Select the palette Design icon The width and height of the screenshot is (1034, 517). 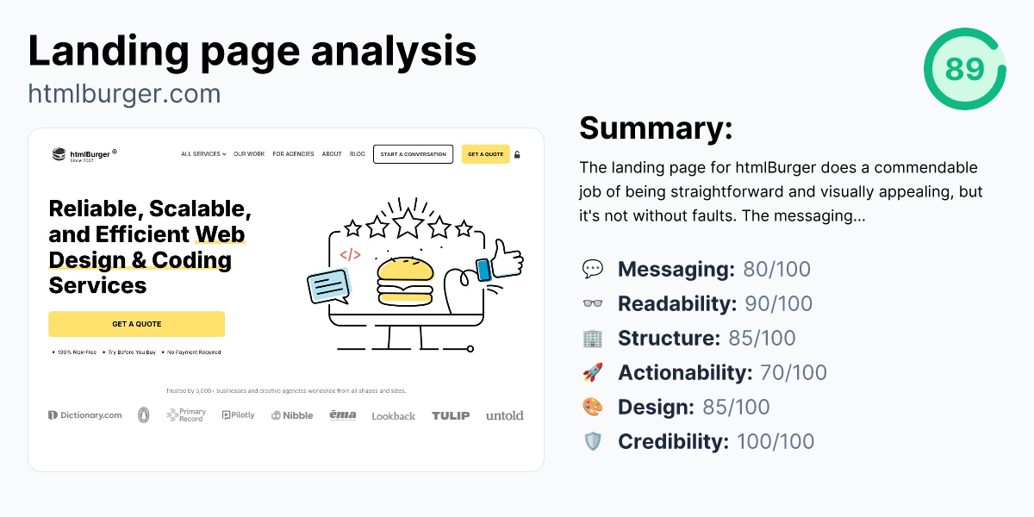pos(593,407)
